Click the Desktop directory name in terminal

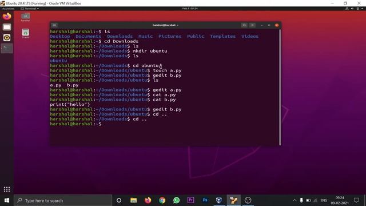59,37
